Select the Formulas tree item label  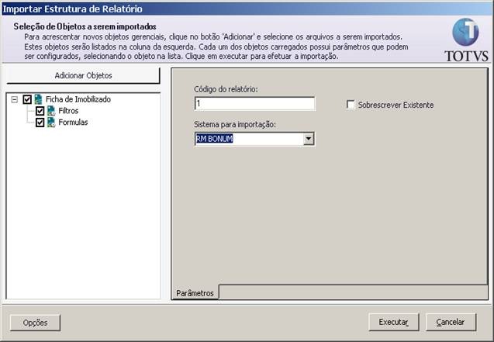click(x=73, y=123)
